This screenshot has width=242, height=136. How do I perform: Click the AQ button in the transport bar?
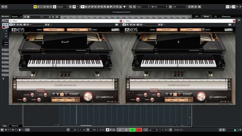(x=28, y=130)
